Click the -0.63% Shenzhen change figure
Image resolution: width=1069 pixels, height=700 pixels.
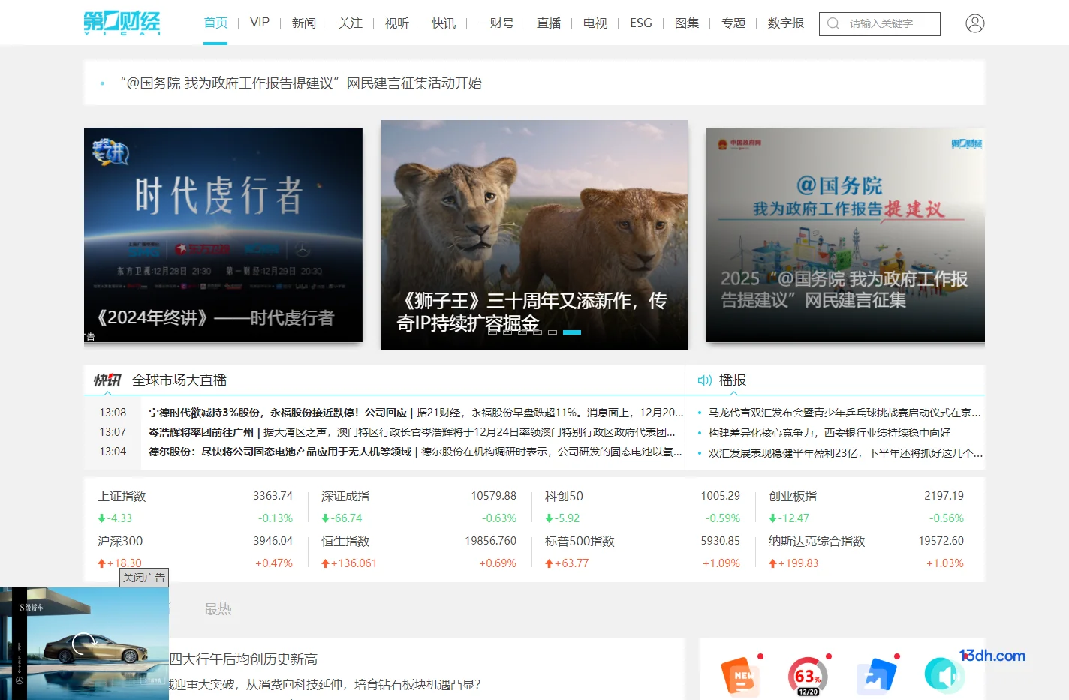coord(499,518)
